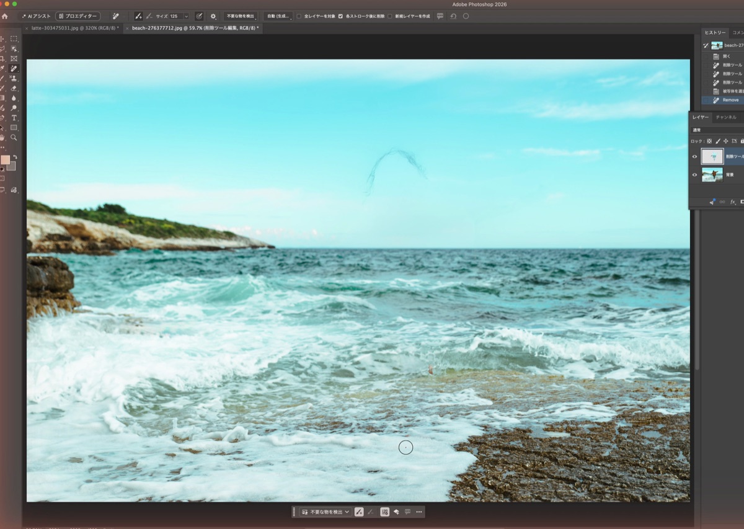Set history brush source on beach snapshot
Screen dimensions: 744x529
pos(706,46)
